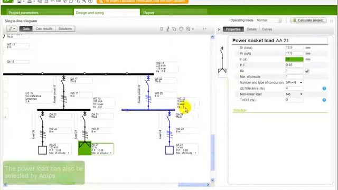338x190 pixels.
Task: Activate the hand pan tool
Action: pos(181,29)
